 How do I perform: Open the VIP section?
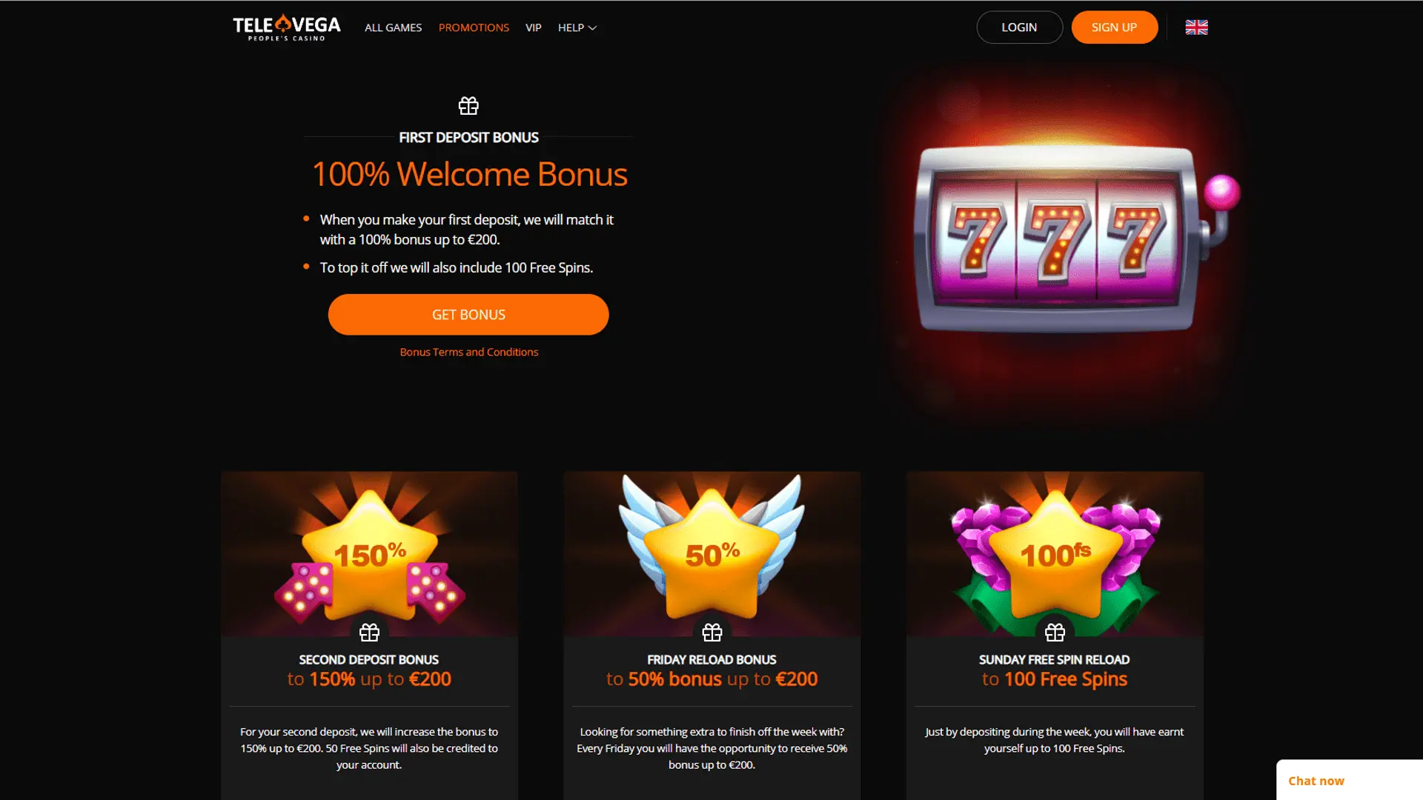pyautogui.click(x=534, y=27)
